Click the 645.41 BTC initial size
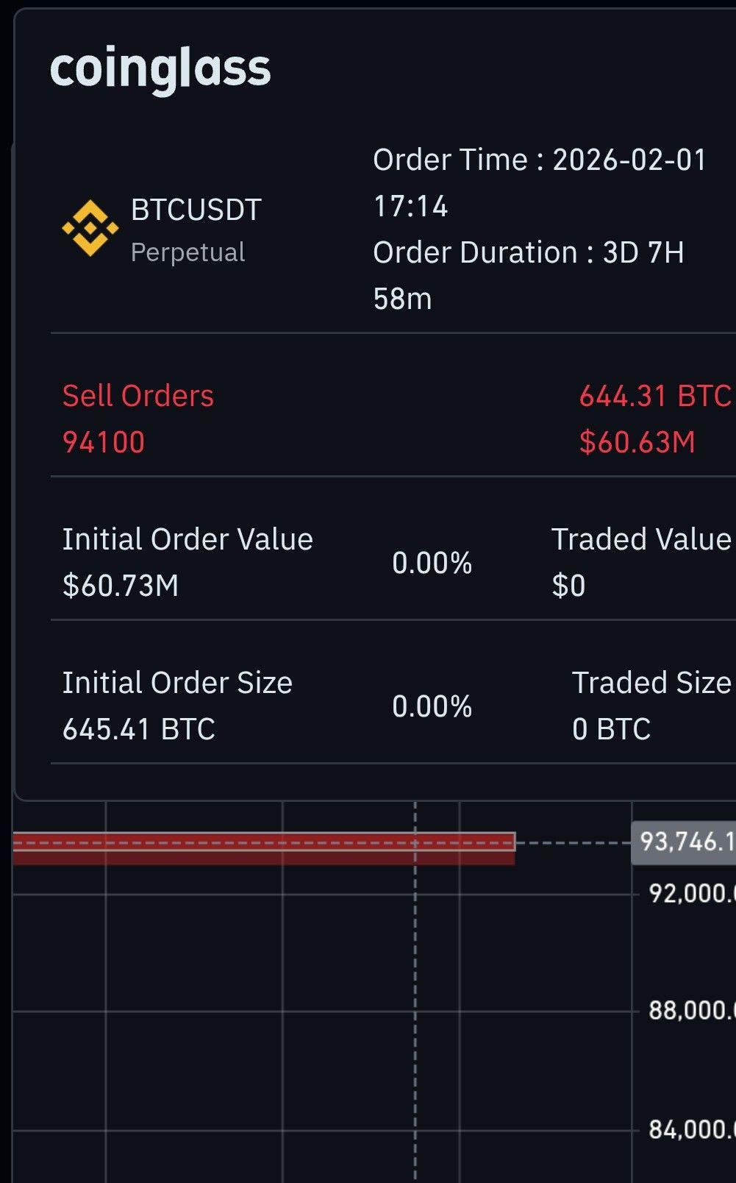736x1183 pixels. click(139, 729)
